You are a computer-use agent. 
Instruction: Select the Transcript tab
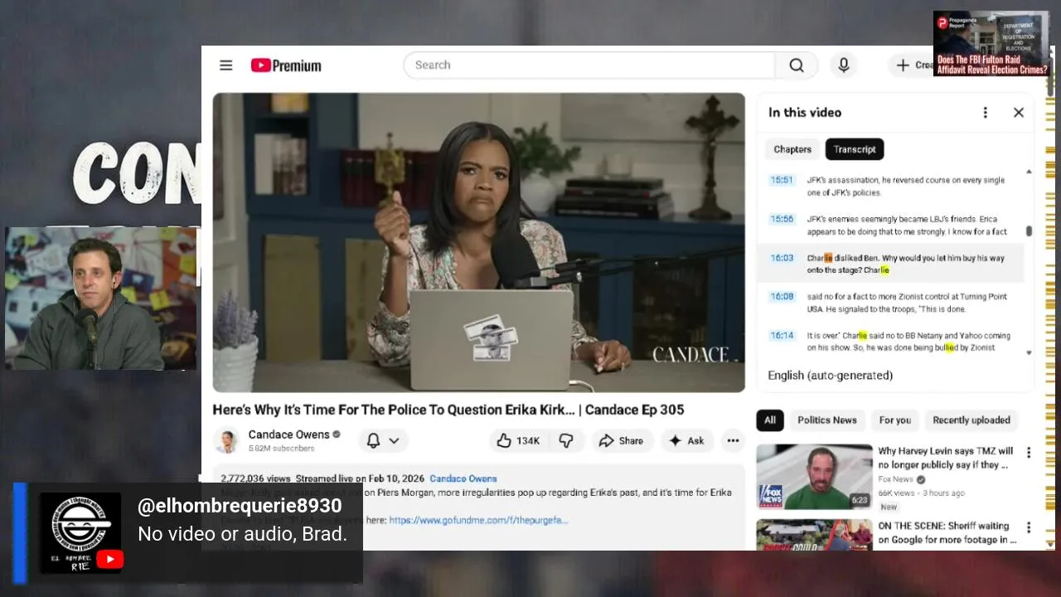[x=855, y=149]
